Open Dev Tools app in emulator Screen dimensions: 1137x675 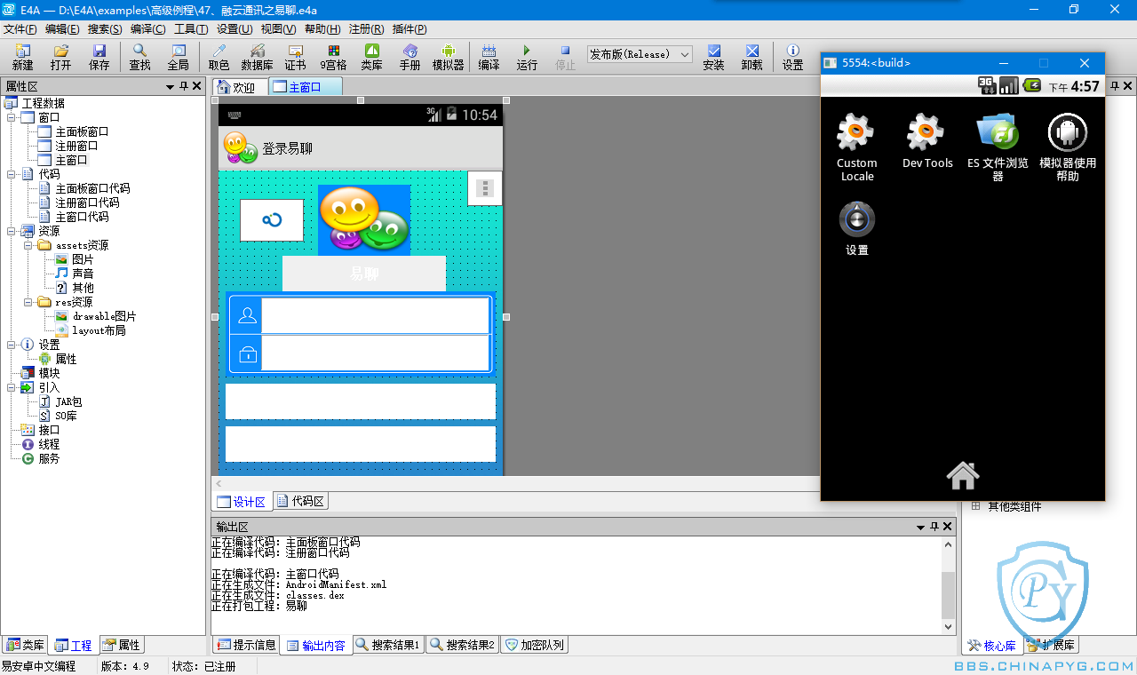point(926,141)
